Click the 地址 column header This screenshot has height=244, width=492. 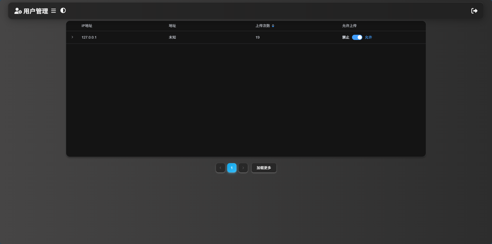click(172, 26)
